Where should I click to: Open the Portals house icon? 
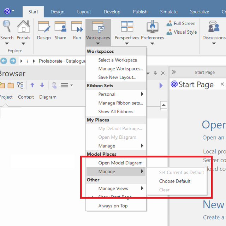pos(24,27)
